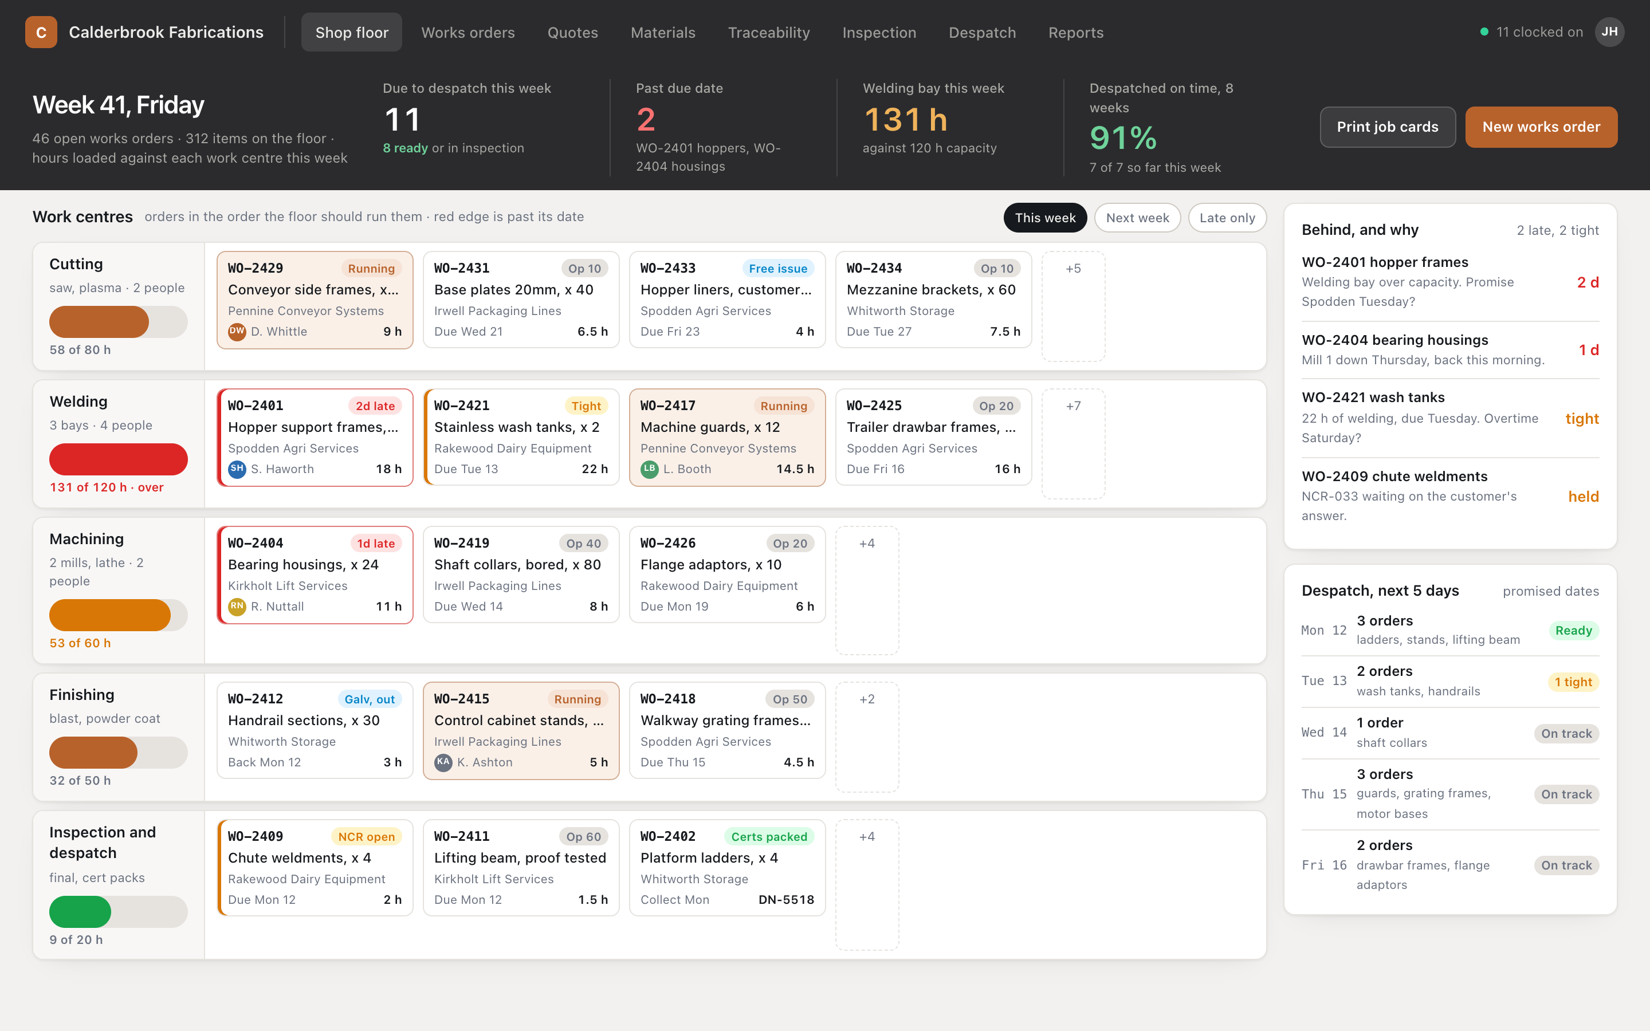Click the Machining 53 of 60 h bar
This screenshot has width=1650, height=1031.
(x=118, y=615)
